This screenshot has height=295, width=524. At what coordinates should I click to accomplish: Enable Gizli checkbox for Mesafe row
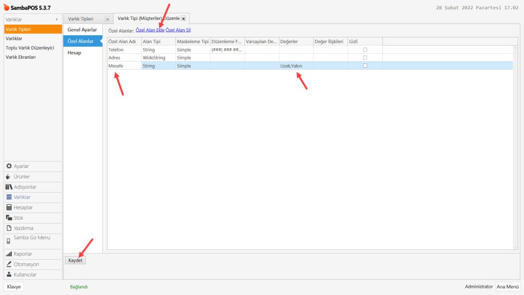click(365, 66)
